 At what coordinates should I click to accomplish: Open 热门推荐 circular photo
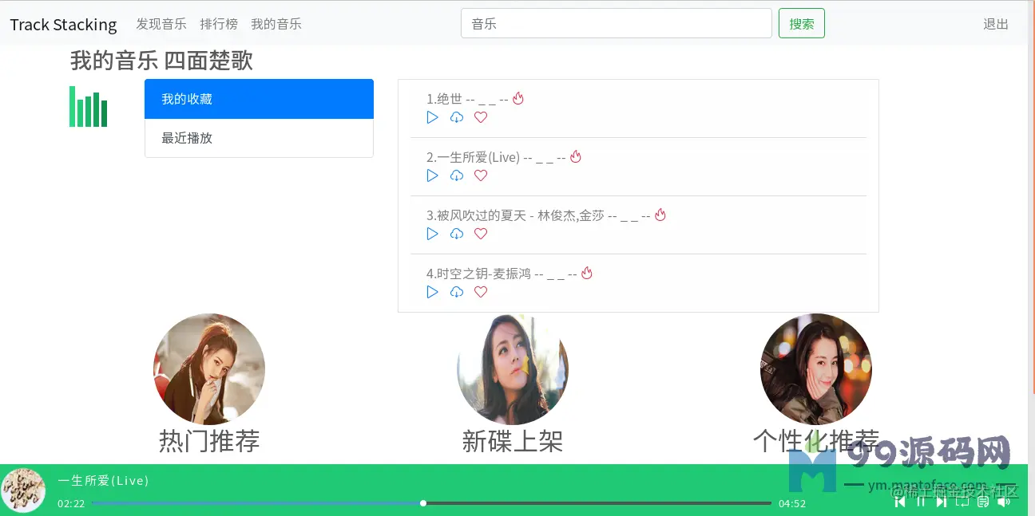pyautogui.click(x=209, y=369)
